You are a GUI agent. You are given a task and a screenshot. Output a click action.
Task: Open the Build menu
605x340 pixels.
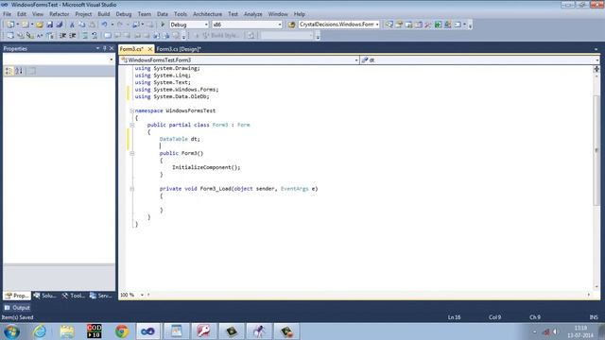(103, 14)
